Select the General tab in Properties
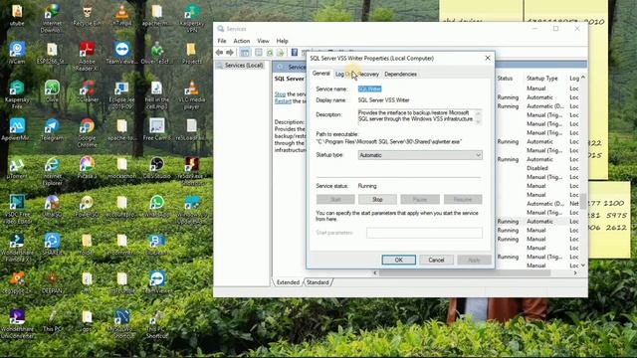The width and height of the screenshot is (637, 358). pos(320,74)
